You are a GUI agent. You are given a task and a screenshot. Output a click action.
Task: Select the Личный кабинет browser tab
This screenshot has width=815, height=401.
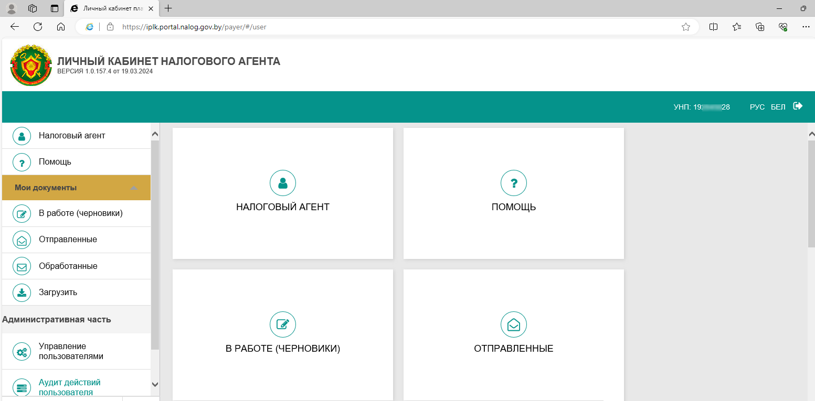[111, 8]
